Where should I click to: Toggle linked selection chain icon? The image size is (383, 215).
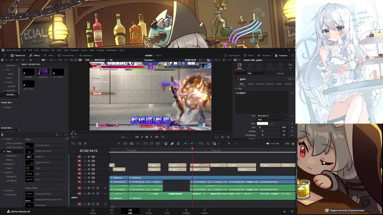pyautogui.click(x=172, y=144)
